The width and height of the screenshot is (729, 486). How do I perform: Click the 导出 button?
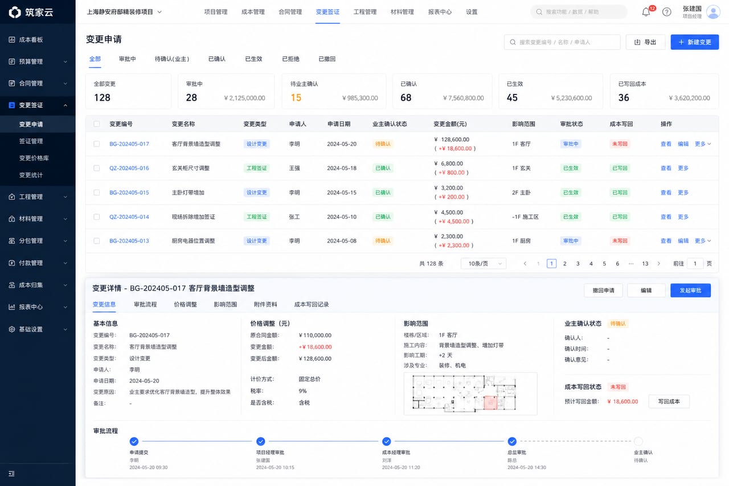coord(645,42)
